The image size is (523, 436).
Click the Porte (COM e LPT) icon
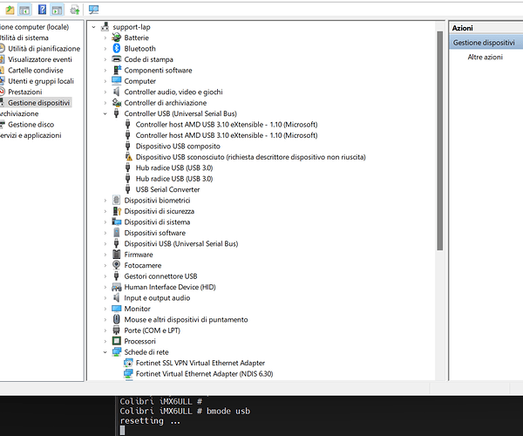117,330
